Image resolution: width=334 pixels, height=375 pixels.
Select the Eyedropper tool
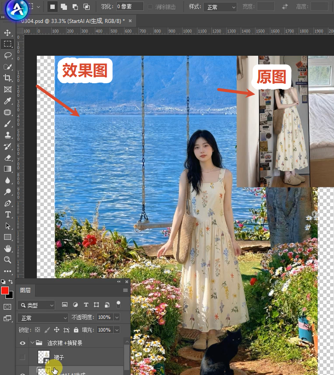pos(7,101)
